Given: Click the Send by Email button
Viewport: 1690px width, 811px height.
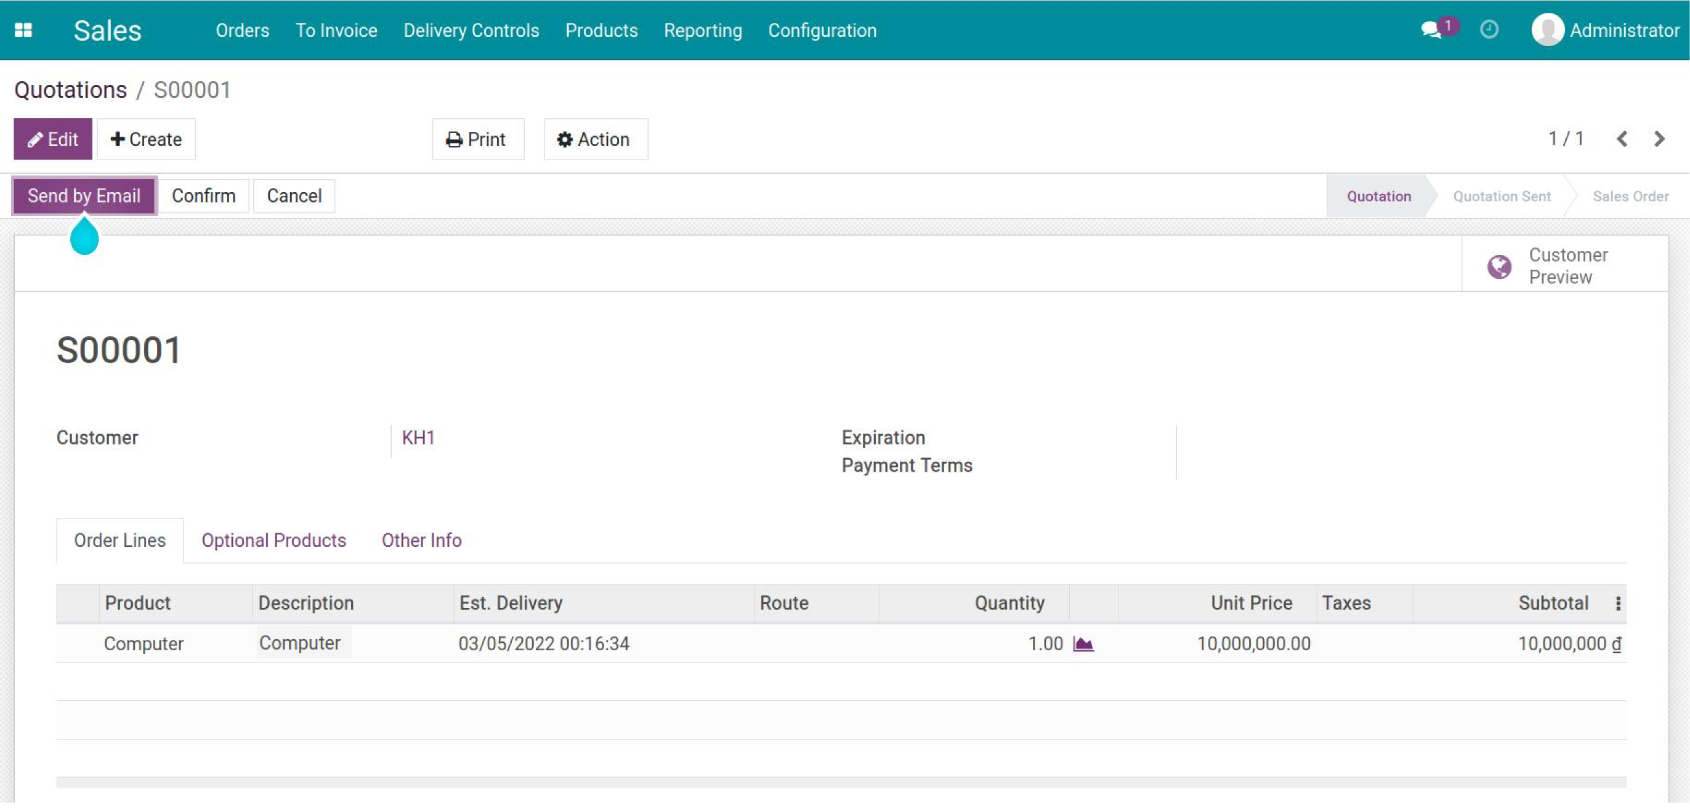Looking at the screenshot, I should tap(84, 195).
